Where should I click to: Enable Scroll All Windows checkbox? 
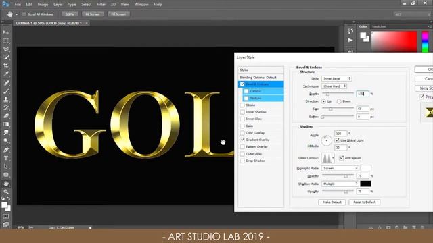tap(24, 14)
